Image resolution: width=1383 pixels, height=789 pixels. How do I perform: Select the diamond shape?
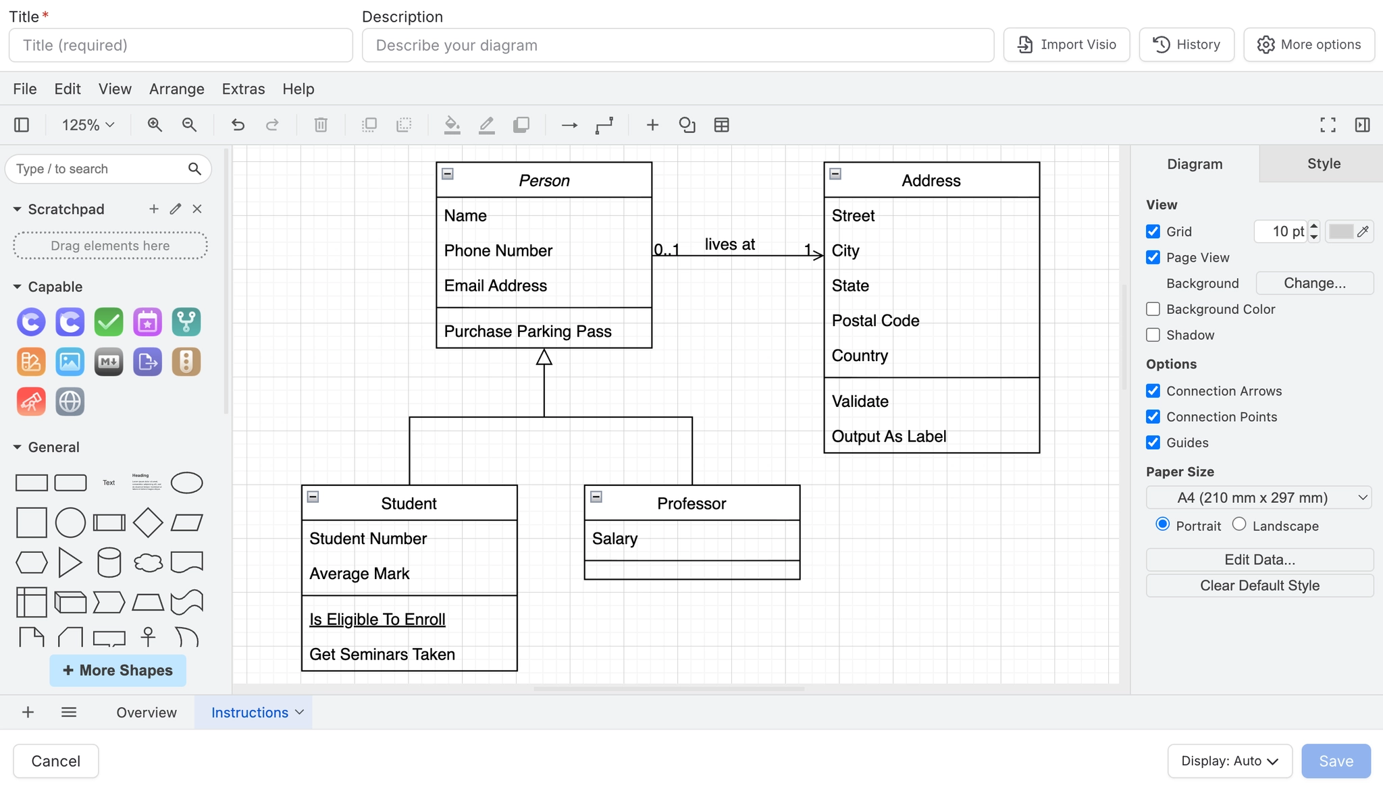point(148,522)
